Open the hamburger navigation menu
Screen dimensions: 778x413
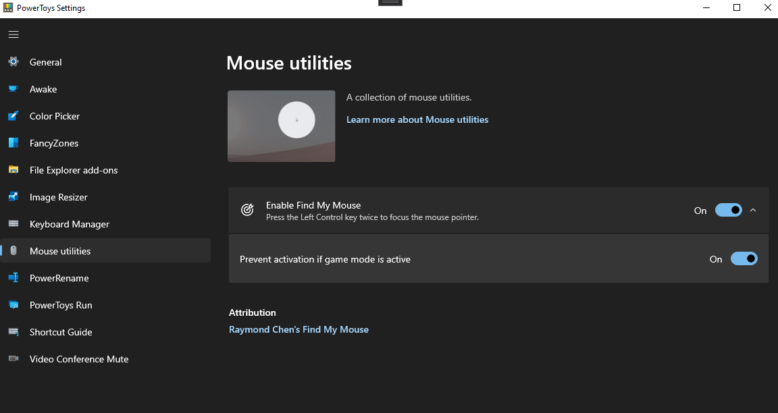click(14, 34)
